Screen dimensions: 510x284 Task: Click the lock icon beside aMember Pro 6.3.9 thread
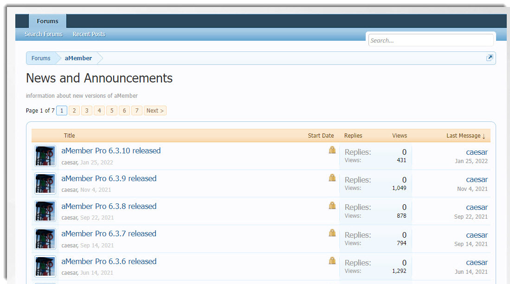(332, 177)
